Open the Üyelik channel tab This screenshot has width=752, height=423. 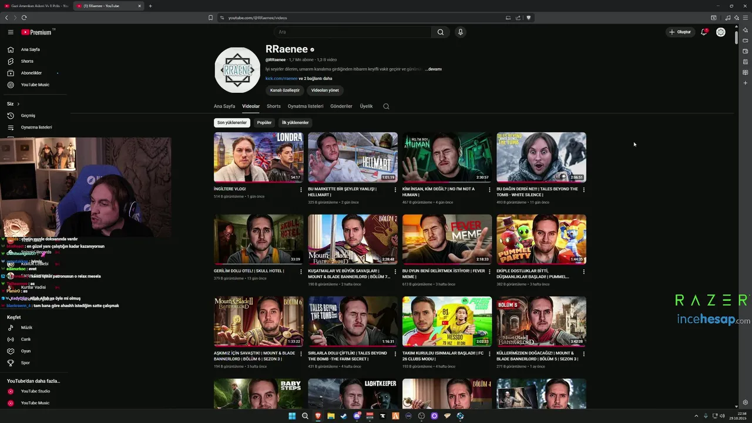(366, 106)
